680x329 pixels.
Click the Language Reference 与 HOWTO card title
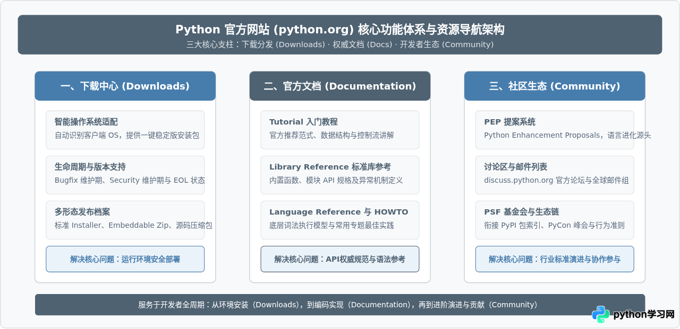339,212
